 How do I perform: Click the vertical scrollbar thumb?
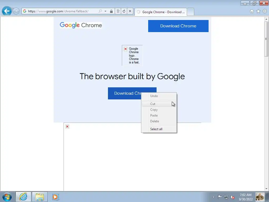[266, 39]
